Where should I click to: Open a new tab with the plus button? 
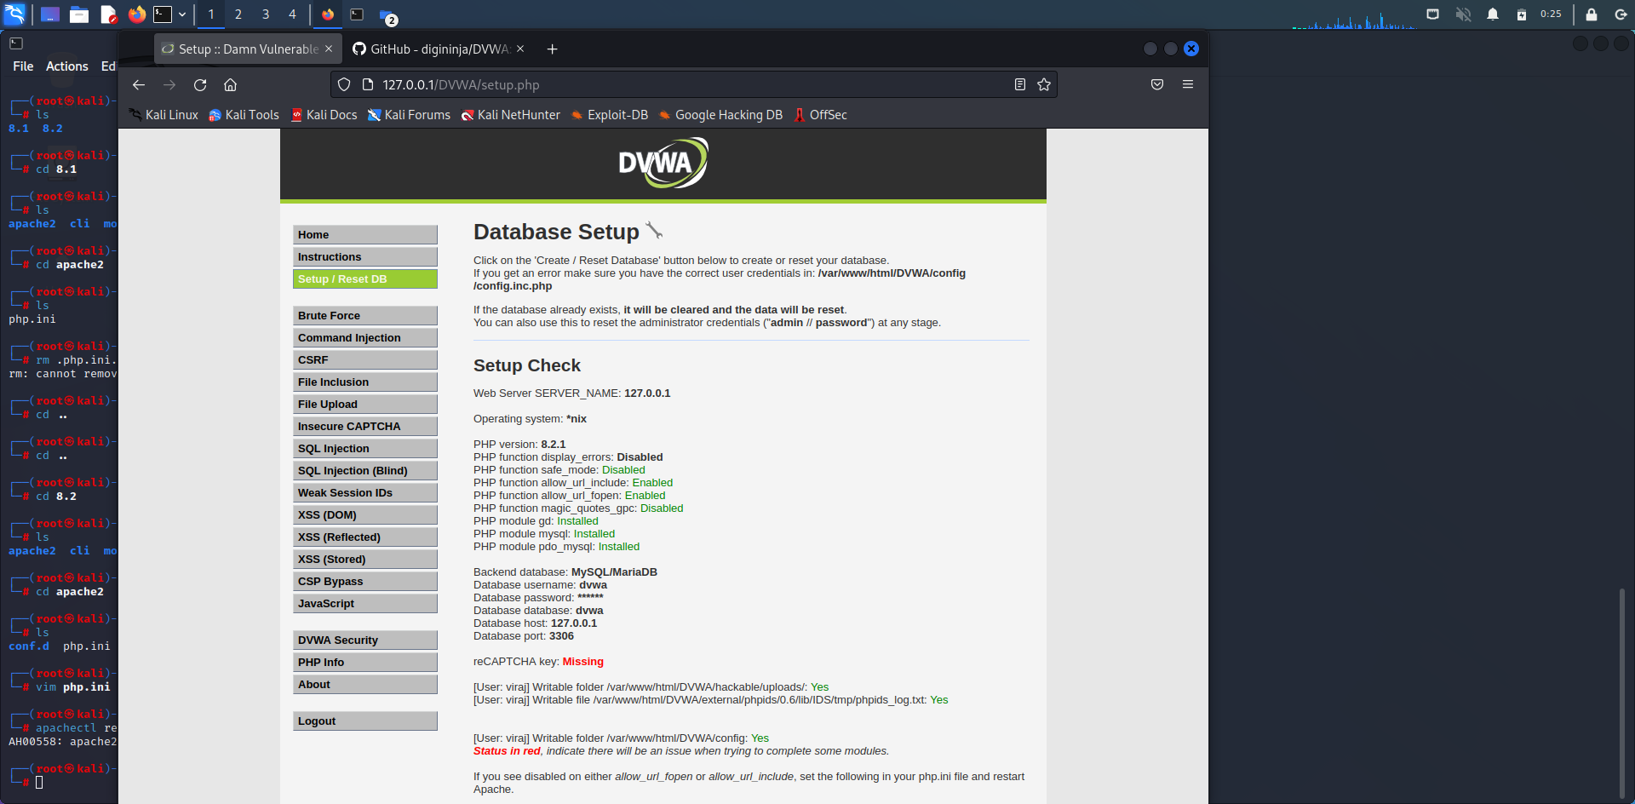(552, 49)
